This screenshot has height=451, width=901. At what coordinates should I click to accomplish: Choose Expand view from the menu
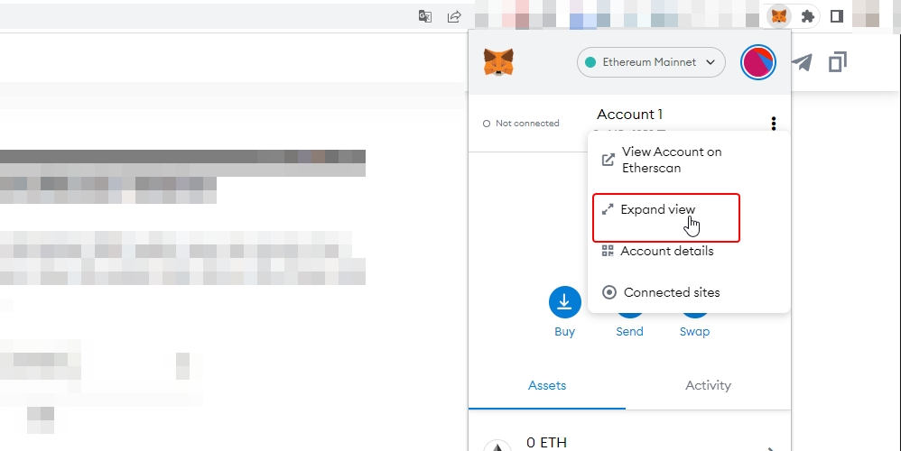[658, 209]
